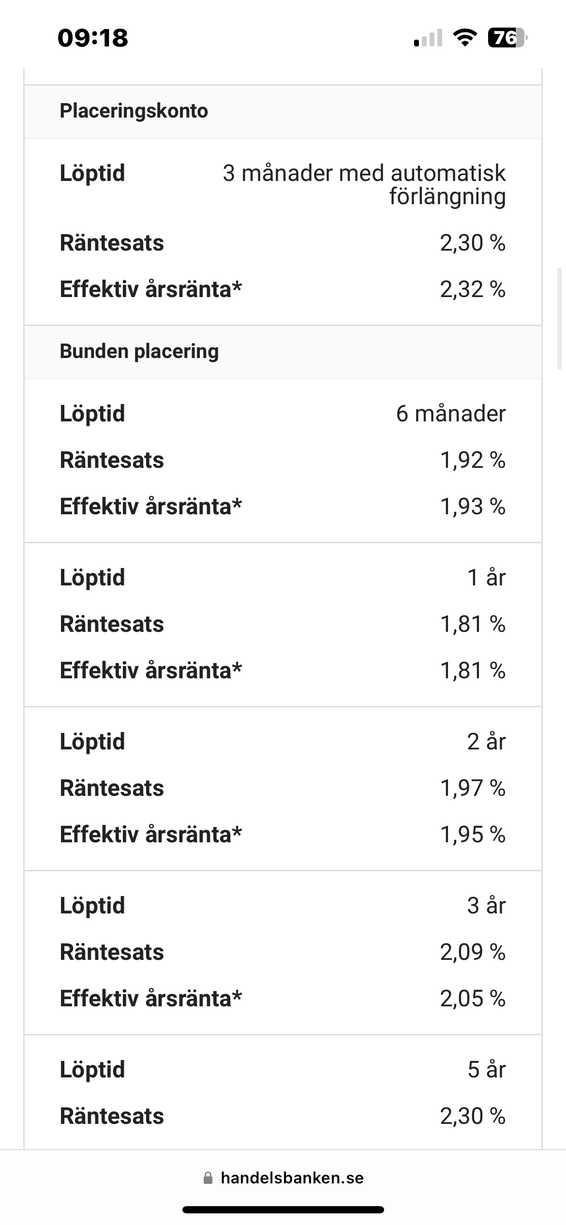566x1225 pixels.
Task: Click the page scrollbar on right edge
Action: (560, 318)
